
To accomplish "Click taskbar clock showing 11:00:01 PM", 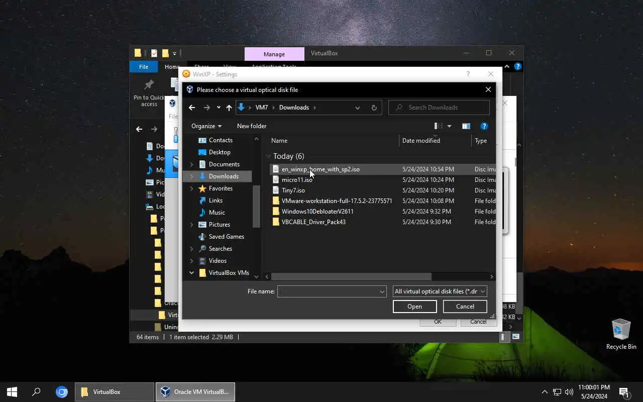I will pos(594,392).
